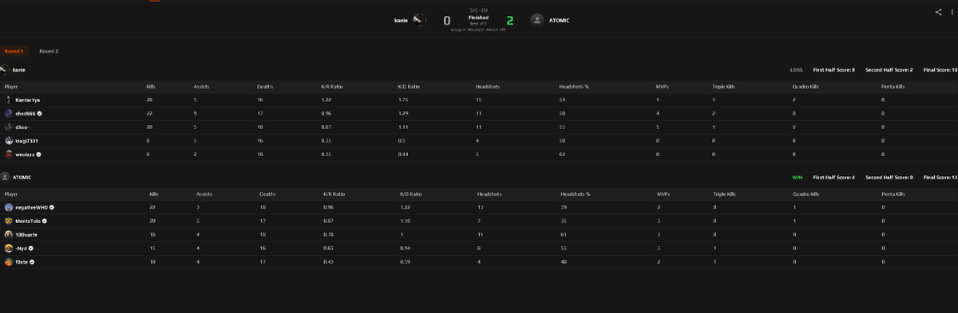Switch to the Round 1 tab

pyautogui.click(x=14, y=51)
